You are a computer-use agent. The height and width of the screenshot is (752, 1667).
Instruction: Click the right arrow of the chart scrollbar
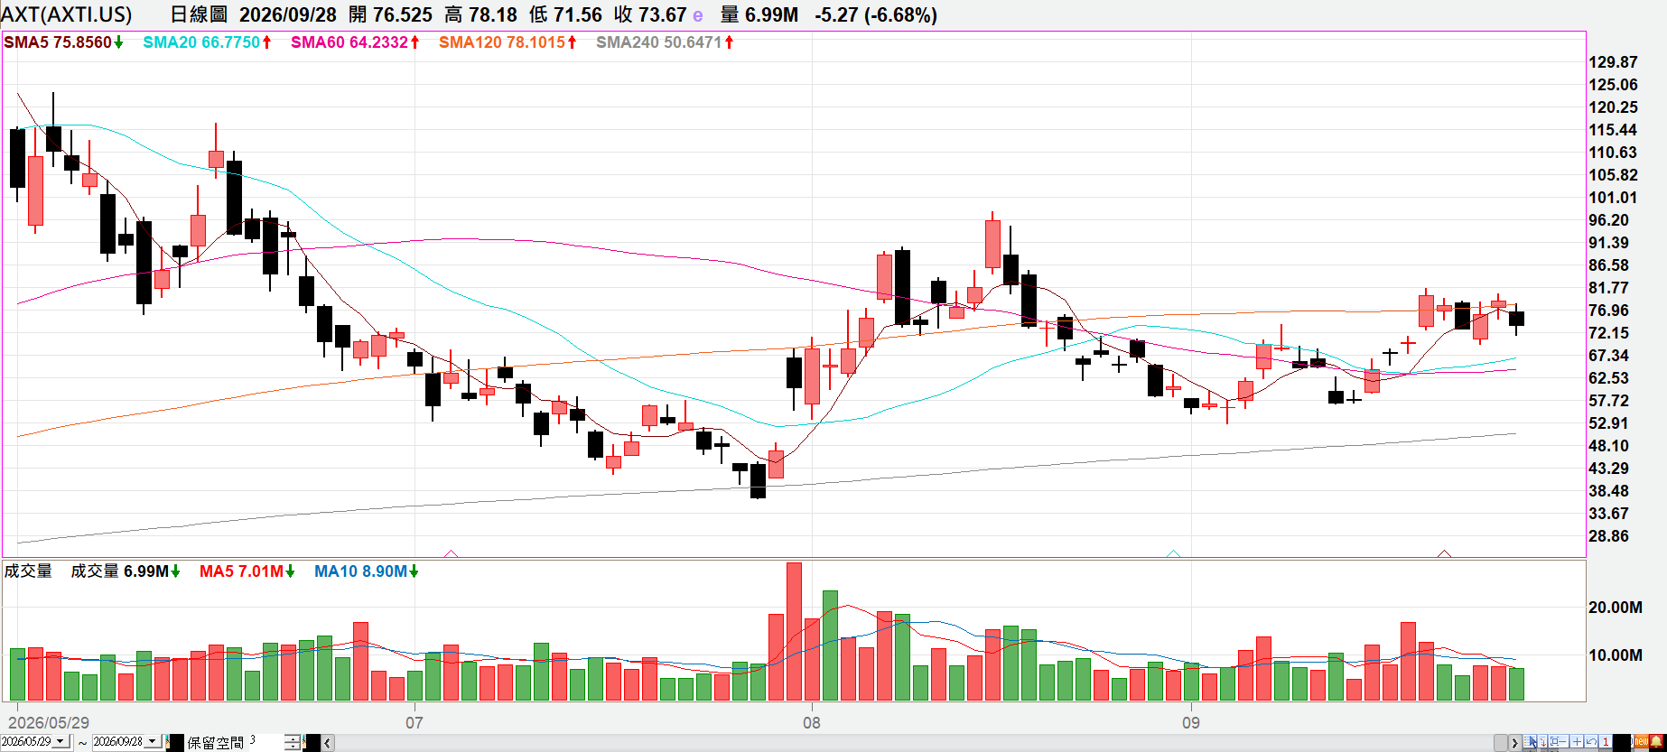[1514, 743]
